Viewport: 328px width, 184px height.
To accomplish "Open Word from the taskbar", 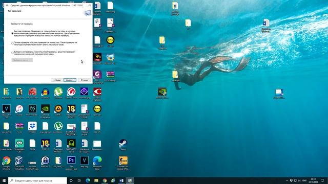I will (x=121, y=180).
